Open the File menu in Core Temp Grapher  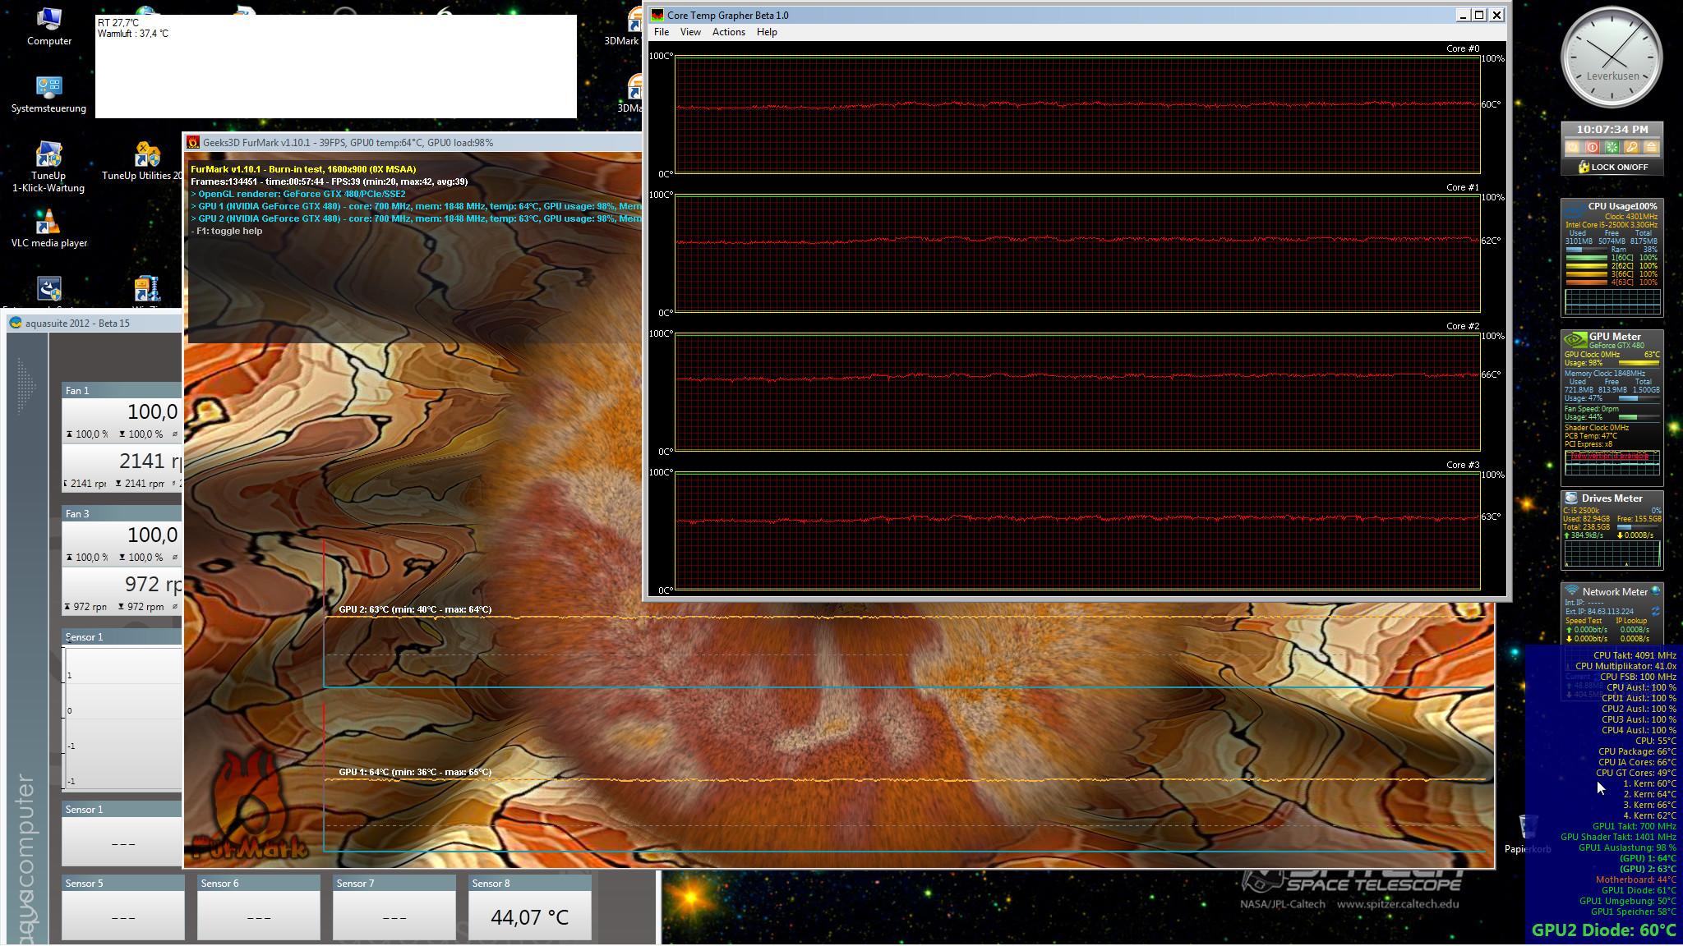661,32
